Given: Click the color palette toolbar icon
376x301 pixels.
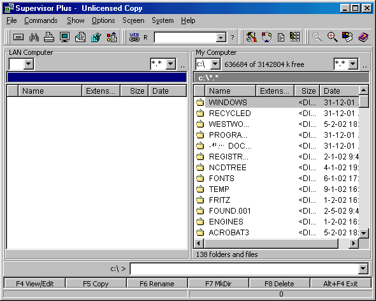Looking at the screenshot, I should tap(347, 37).
